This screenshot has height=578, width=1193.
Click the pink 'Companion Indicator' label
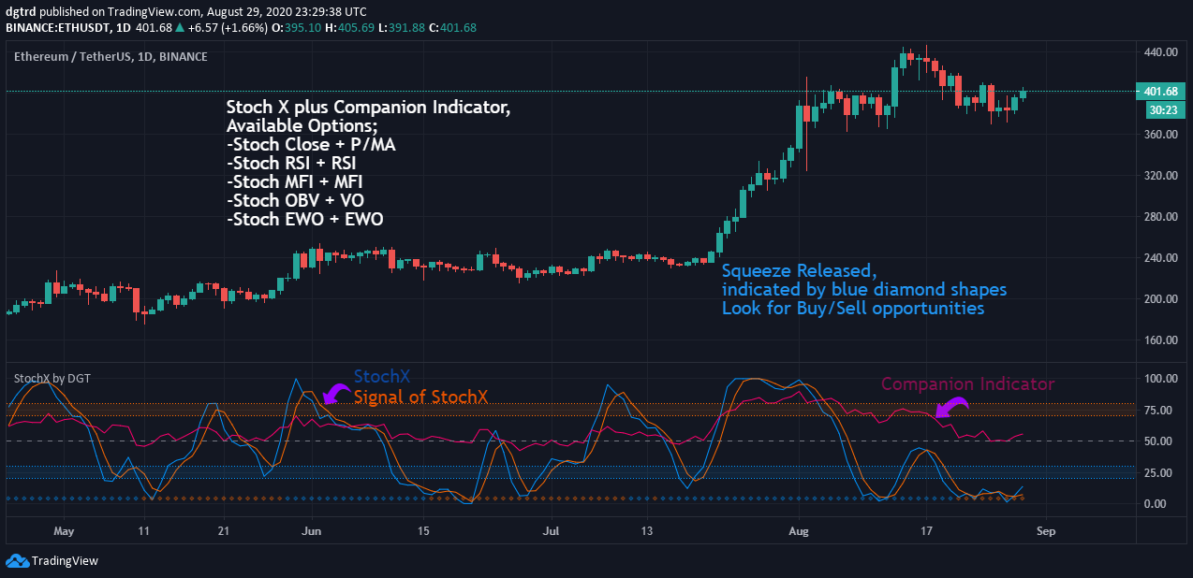pyautogui.click(x=967, y=384)
